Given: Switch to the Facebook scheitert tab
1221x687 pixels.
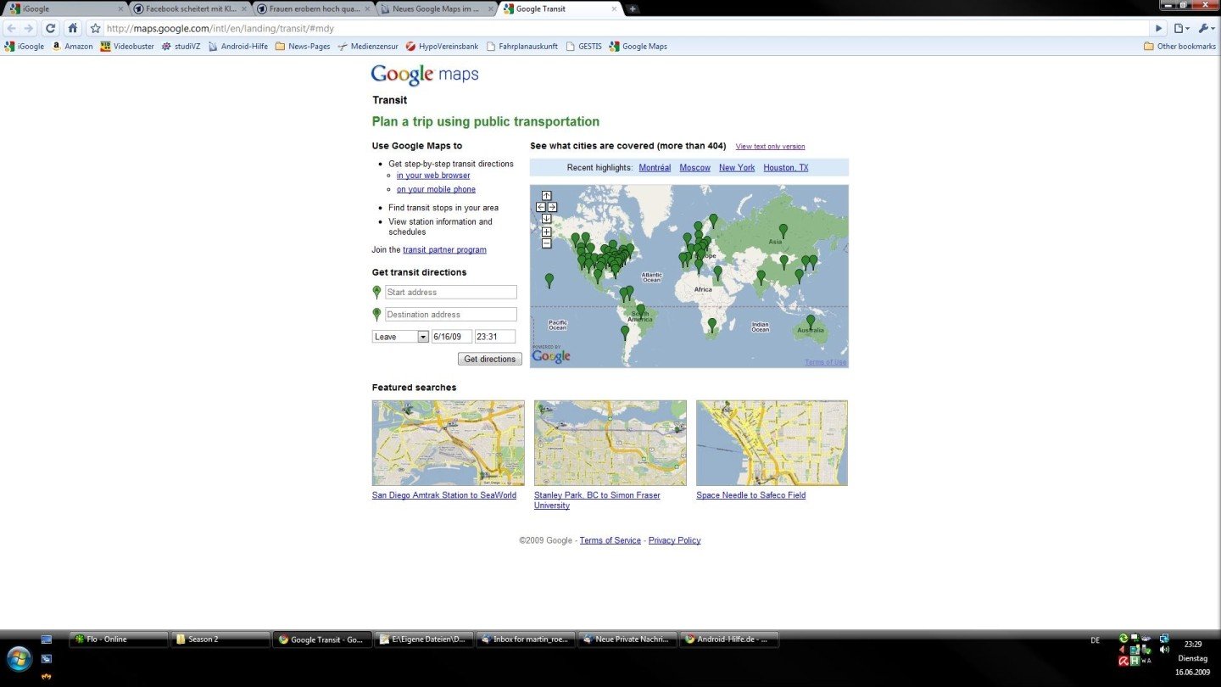Looking at the screenshot, I should (189, 8).
